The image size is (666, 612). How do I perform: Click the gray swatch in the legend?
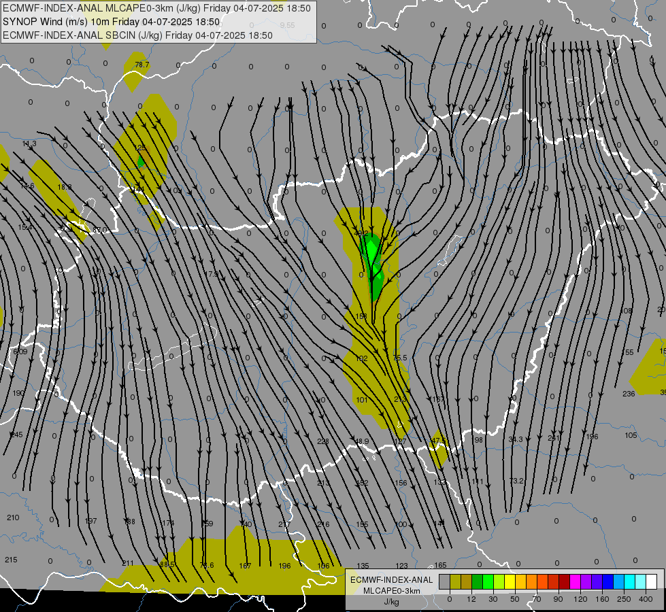444,582
